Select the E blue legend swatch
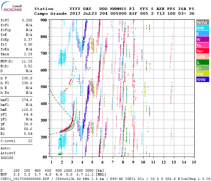The width and height of the screenshot is (211, 181). point(203,33)
